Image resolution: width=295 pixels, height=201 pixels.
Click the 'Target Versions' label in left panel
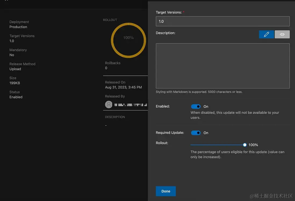click(22, 36)
